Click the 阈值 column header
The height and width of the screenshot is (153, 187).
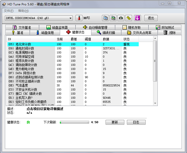[x=92, y=39]
